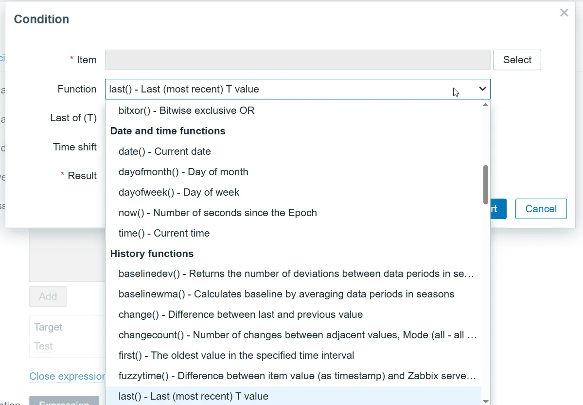Click the dropdown list scrollbar thumb
The image size is (583, 405).
485,184
